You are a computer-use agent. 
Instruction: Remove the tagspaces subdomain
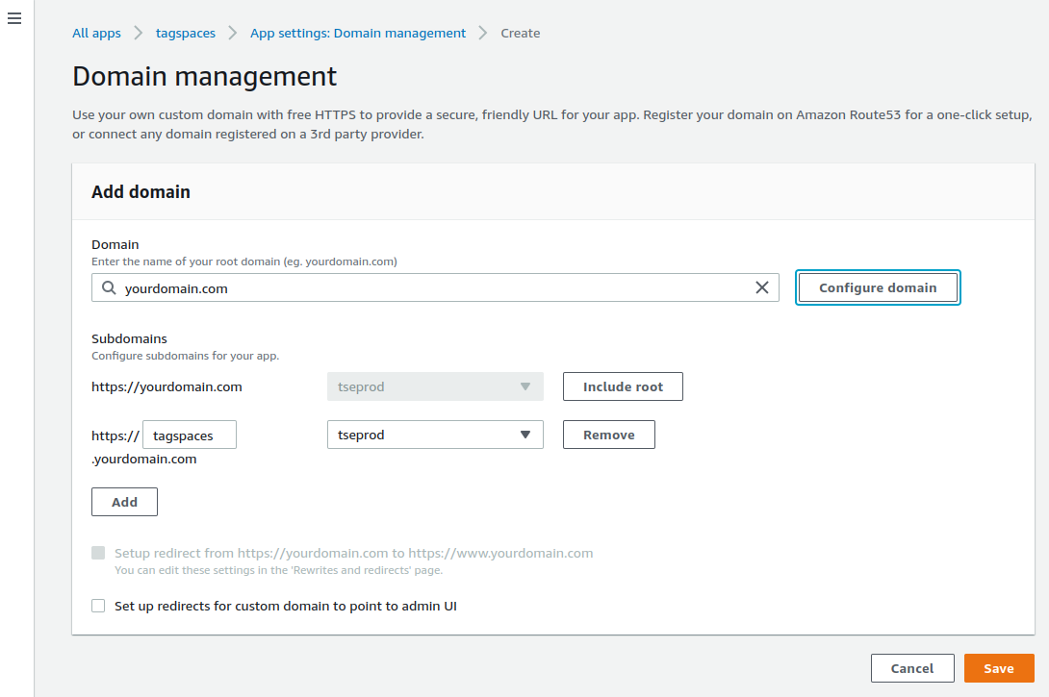click(x=608, y=435)
